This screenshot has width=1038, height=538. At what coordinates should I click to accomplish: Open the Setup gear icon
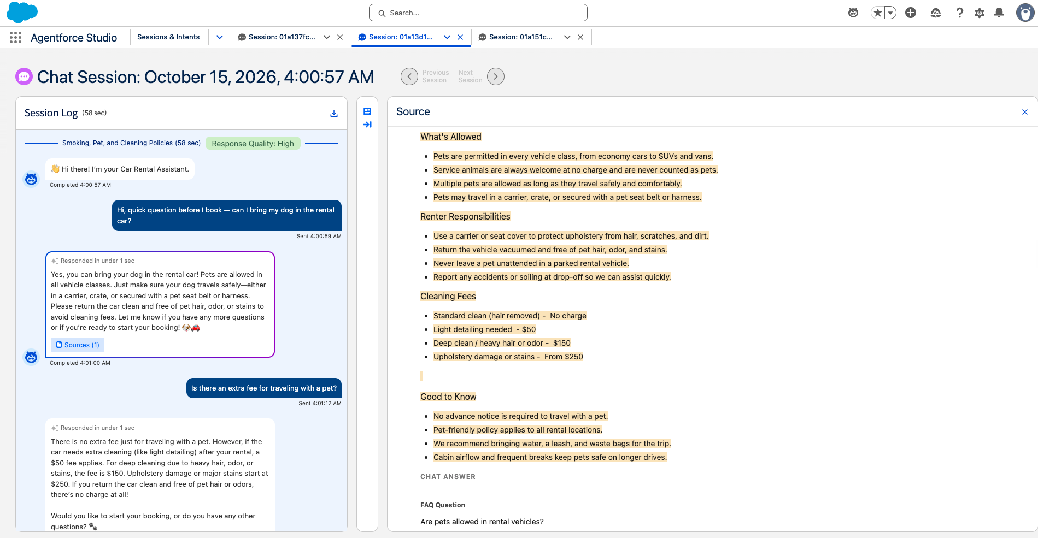coord(980,13)
